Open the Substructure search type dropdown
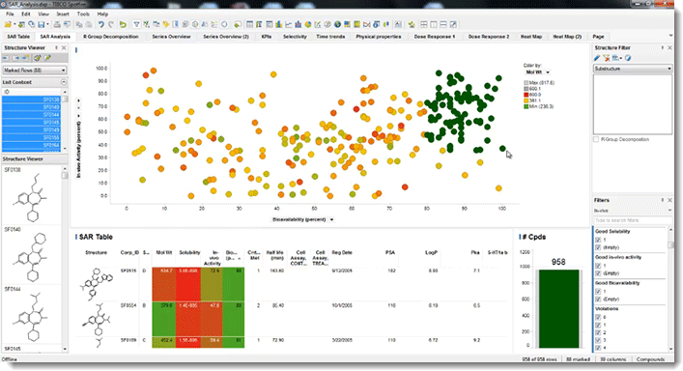The image size is (683, 371). pyautogui.click(x=633, y=69)
